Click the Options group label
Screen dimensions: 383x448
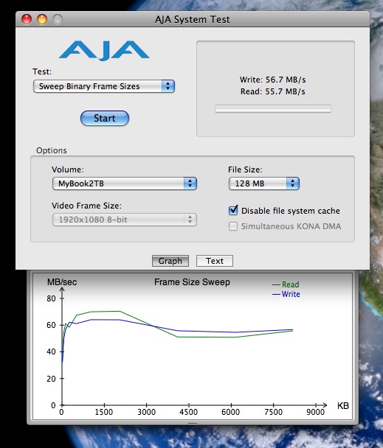click(x=52, y=150)
